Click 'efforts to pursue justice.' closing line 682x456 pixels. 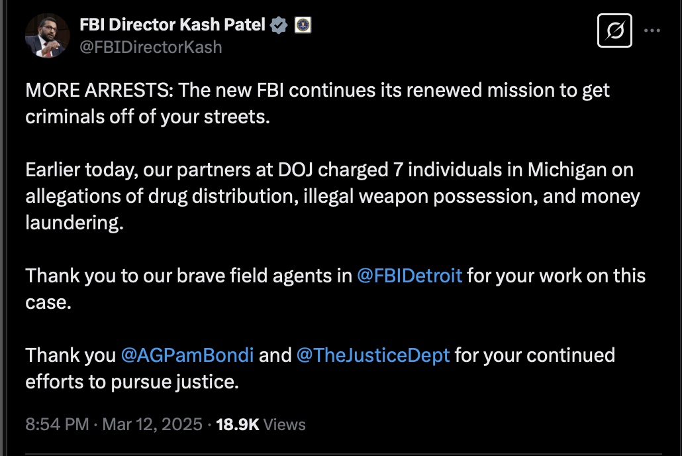(x=132, y=382)
